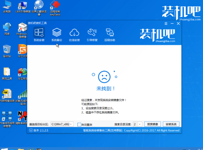
Task: Click version 2.1.2.5 expand icon
Action: point(31,131)
